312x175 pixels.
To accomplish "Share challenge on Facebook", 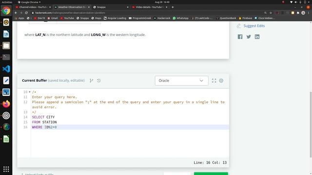I will coord(240,37).
